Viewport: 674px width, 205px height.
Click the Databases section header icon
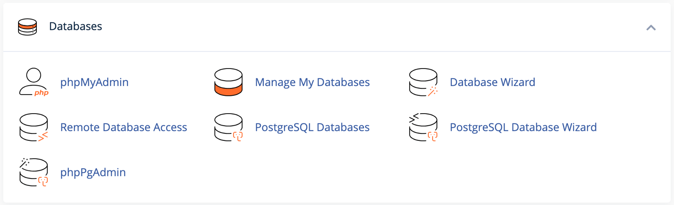tap(27, 27)
